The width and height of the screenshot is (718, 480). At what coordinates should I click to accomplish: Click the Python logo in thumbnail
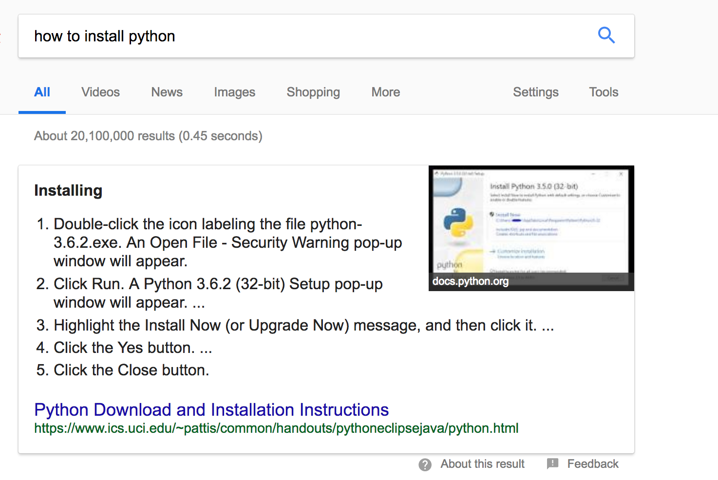(458, 222)
